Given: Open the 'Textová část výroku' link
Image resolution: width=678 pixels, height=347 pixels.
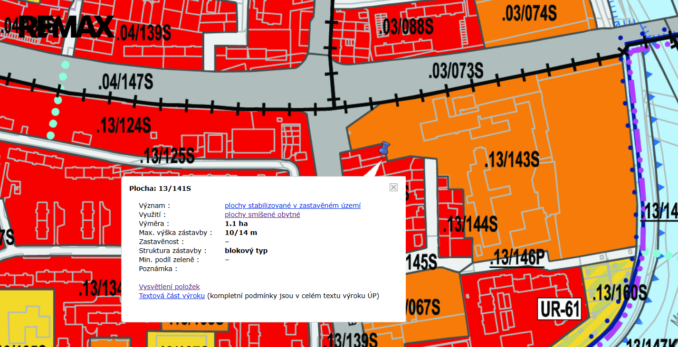Looking at the screenshot, I should [x=172, y=296].
